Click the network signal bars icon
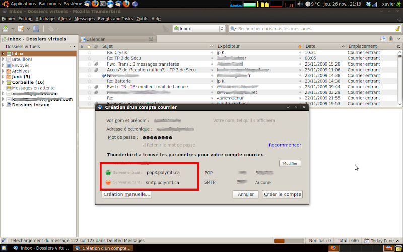 click(x=375, y=4)
